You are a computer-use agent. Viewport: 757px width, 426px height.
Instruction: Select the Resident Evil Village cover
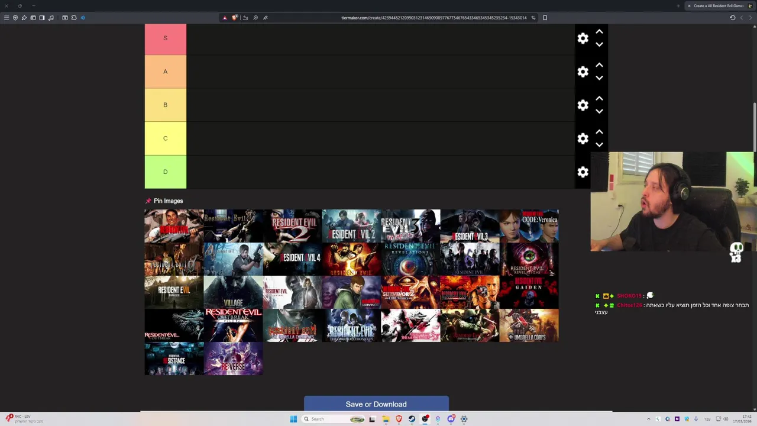click(x=233, y=292)
